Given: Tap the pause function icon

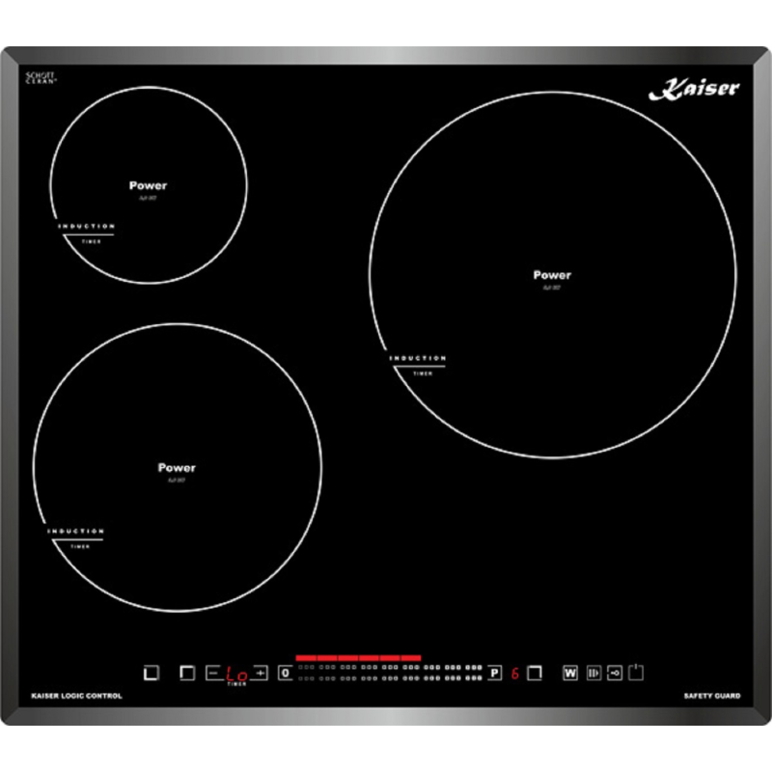Looking at the screenshot, I should 593,673.
